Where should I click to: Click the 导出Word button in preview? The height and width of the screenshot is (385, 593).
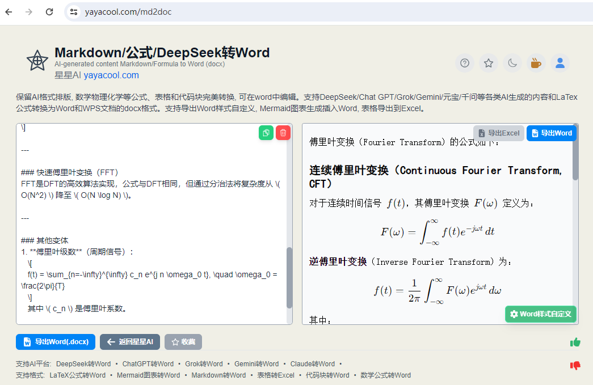pyautogui.click(x=552, y=133)
